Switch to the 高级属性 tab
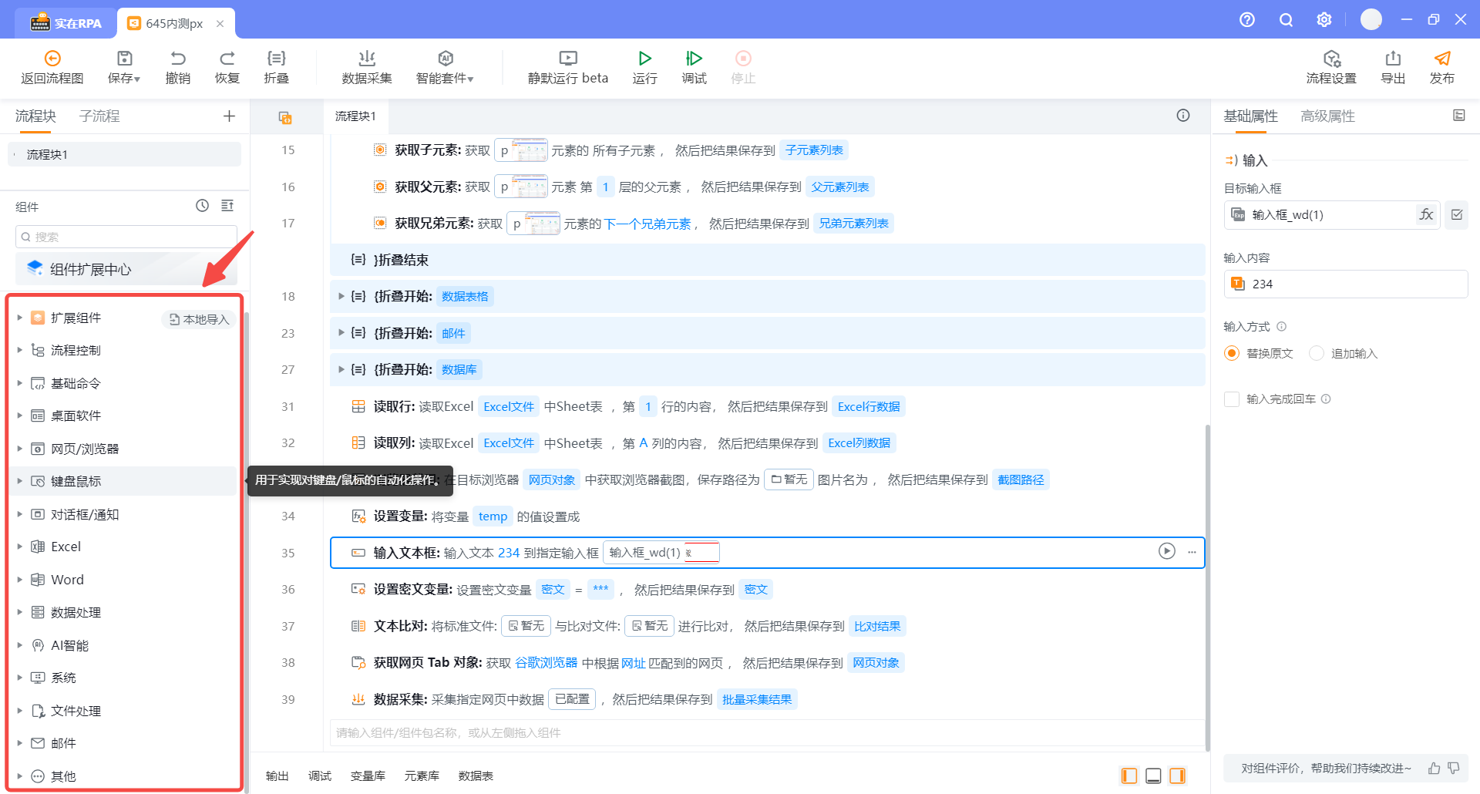The height and width of the screenshot is (794, 1480). (1327, 116)
